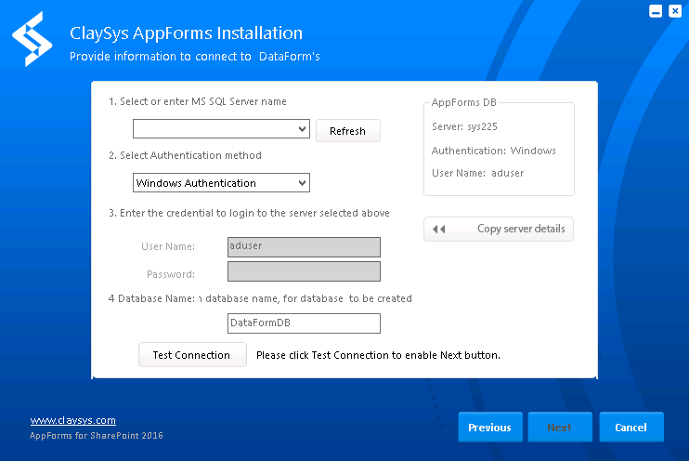Refresh the SQL server list

click(347, 131)
